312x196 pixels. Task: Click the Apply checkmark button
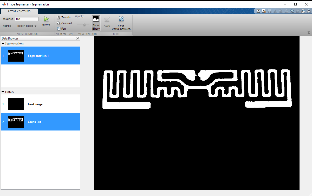pos(107,21)
